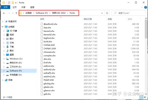Select 桌面 folder in sidebar
The width and height of the screenshot is (148, 100).
pyautogui.click(x=12, y=55)
